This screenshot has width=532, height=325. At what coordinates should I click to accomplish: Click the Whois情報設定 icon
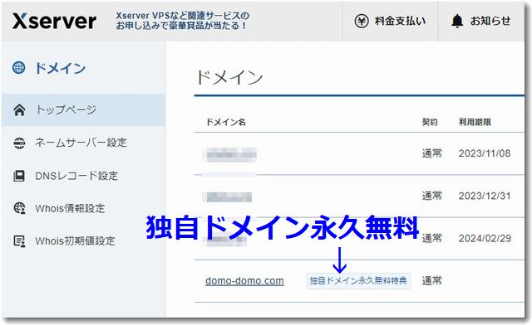(19, 208)
